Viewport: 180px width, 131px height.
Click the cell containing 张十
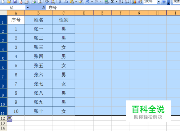point(39,111)
